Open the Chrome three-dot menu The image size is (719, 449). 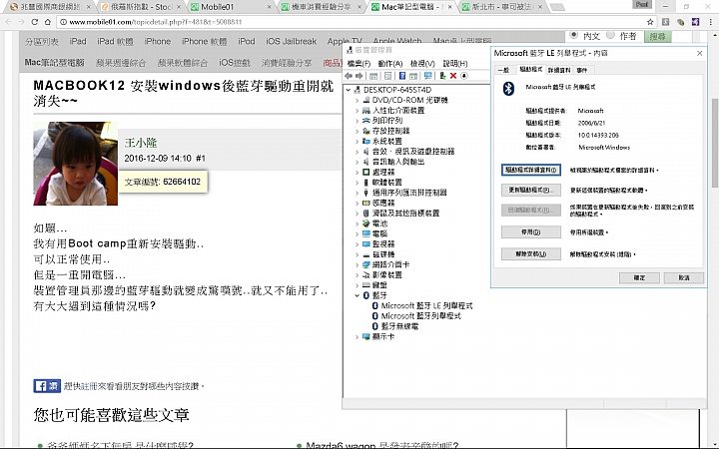point(711,22)
